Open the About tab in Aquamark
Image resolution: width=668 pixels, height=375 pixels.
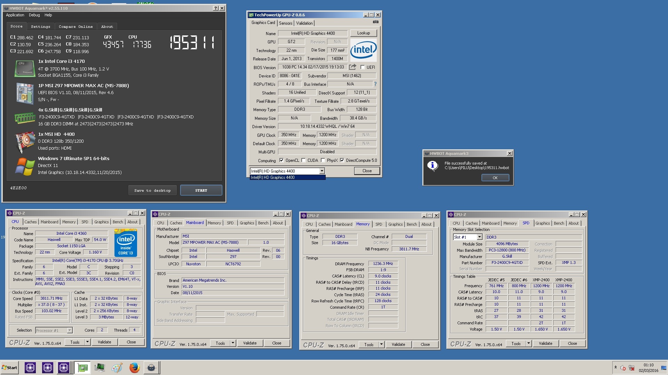(107, 26)
